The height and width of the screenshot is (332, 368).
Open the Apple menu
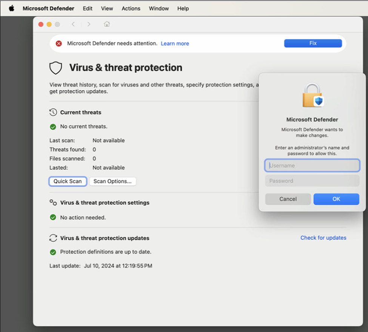11,8
